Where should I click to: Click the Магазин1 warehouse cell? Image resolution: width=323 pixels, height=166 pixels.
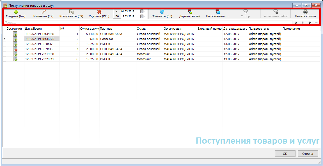[150, 54]
